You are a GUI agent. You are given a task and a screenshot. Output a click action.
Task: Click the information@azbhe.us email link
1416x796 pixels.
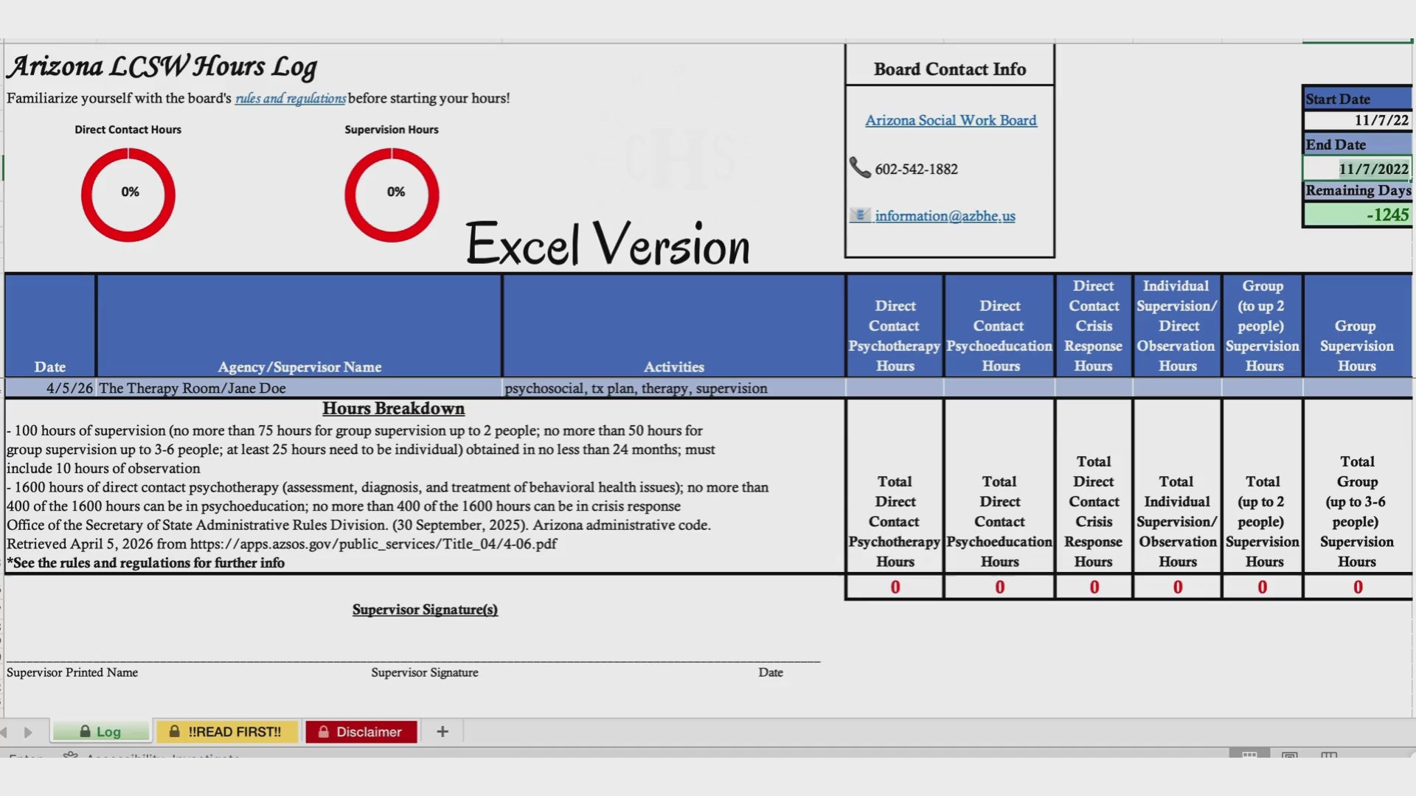pyautogui.click(x=945, y=216)
